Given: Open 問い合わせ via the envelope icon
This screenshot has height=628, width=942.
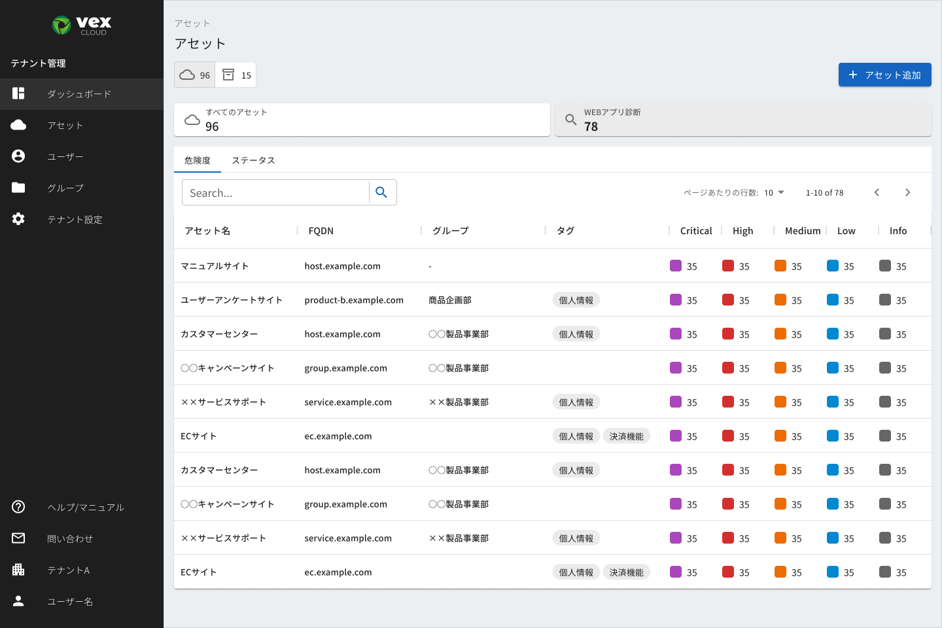Looking at the screenshot, I should (x=18, y=538).
